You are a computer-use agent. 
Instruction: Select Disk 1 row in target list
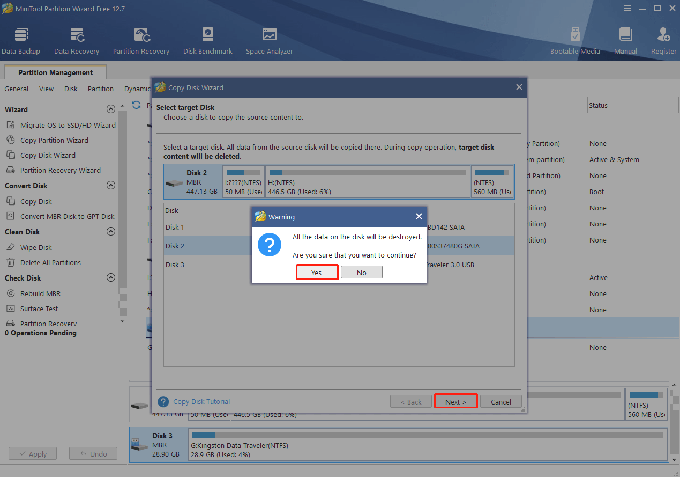339,227
